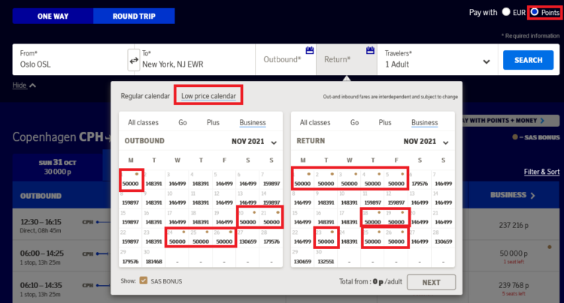Viewport: 564px width, 303px height.
Task: Choose Business fare 239 768 p
Action: (x=514, y=288)
